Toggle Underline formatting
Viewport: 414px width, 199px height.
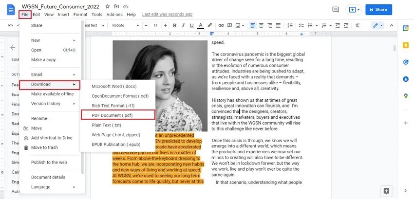point(192,26)
